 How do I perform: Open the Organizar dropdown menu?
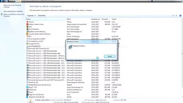(31, 15)
